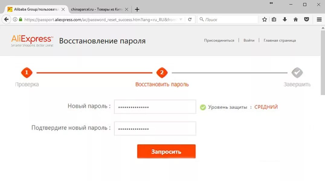Click the СРЕДНИЙ protection level text
The image size is (325, 181).
coord(266,107)
